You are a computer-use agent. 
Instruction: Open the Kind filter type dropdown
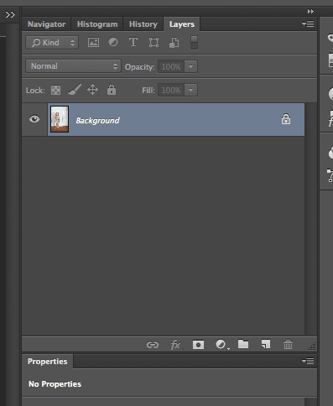click(52, 43)
